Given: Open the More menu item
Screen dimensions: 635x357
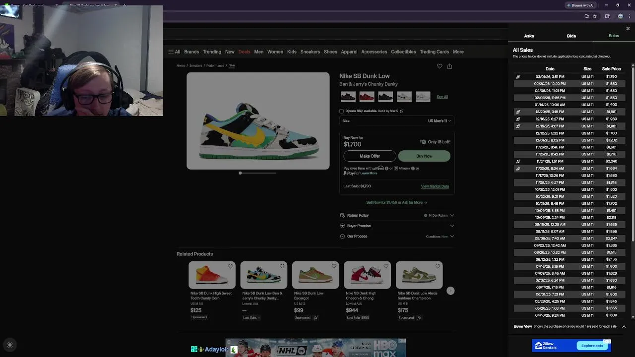Looking at the screenshot, I should (x=458, y=52).
